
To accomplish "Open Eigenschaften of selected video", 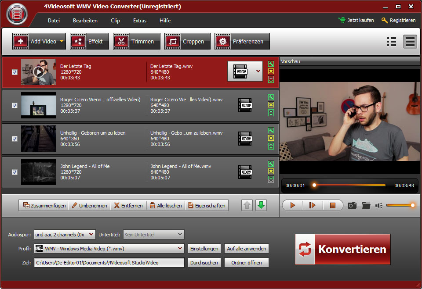I will pos(207,206).
